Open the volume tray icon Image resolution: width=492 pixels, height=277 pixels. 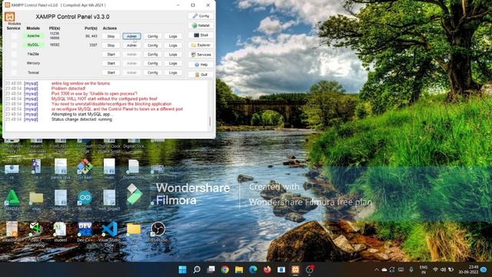coord(443,270)
